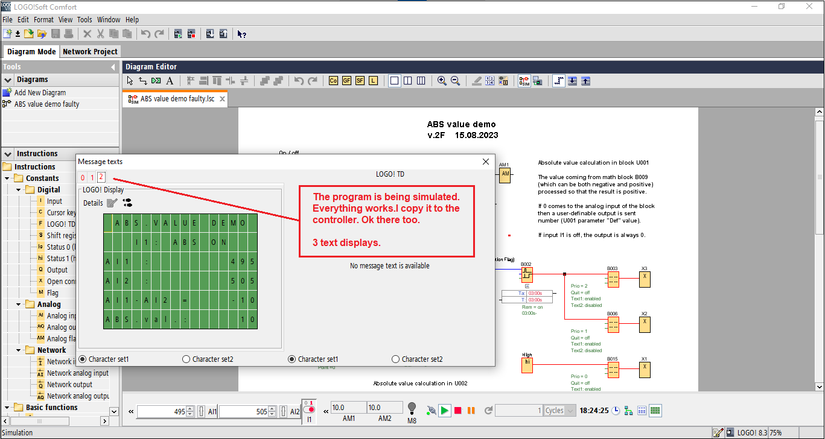Switch to single-window diagram view
The width and height of the screenshot is (825, 439).
tap(395, 81)
